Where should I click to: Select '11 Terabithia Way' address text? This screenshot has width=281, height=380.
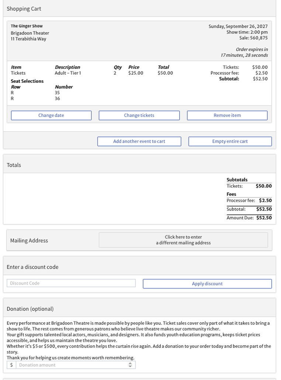(28, 39)
